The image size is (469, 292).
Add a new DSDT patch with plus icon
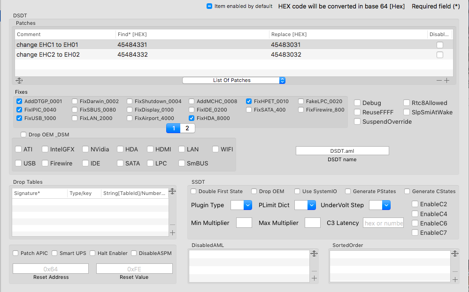(x=446, y=81)
